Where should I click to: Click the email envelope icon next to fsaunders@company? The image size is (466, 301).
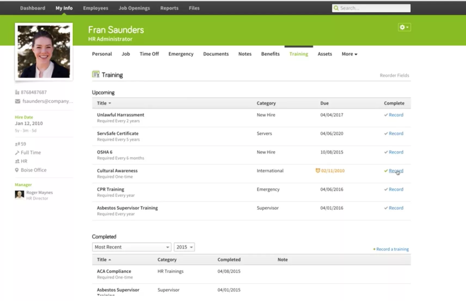click(17, 101)
